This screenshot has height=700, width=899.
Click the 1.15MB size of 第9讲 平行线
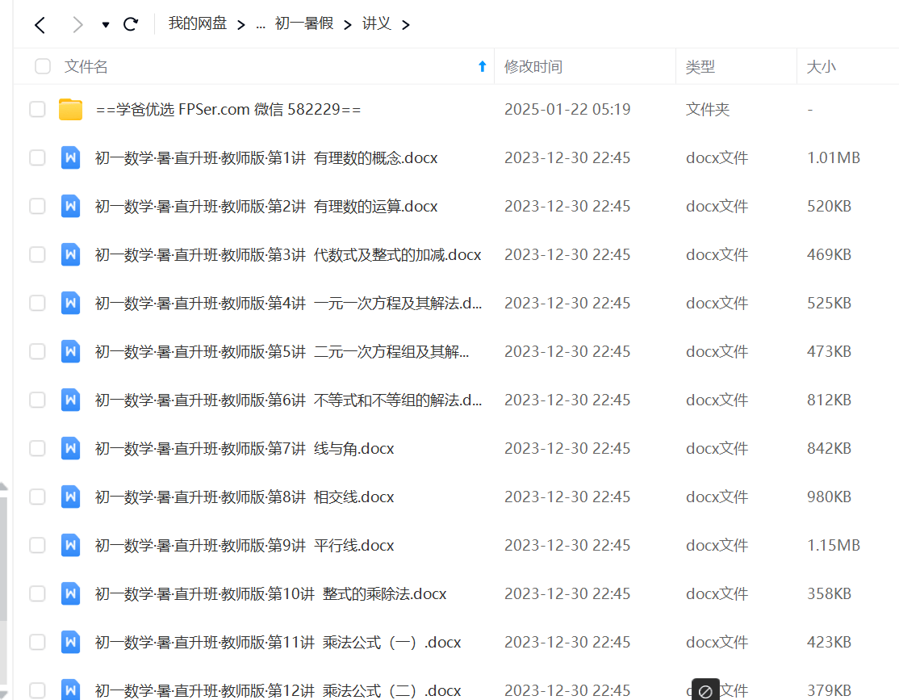(x=834, y=546)
